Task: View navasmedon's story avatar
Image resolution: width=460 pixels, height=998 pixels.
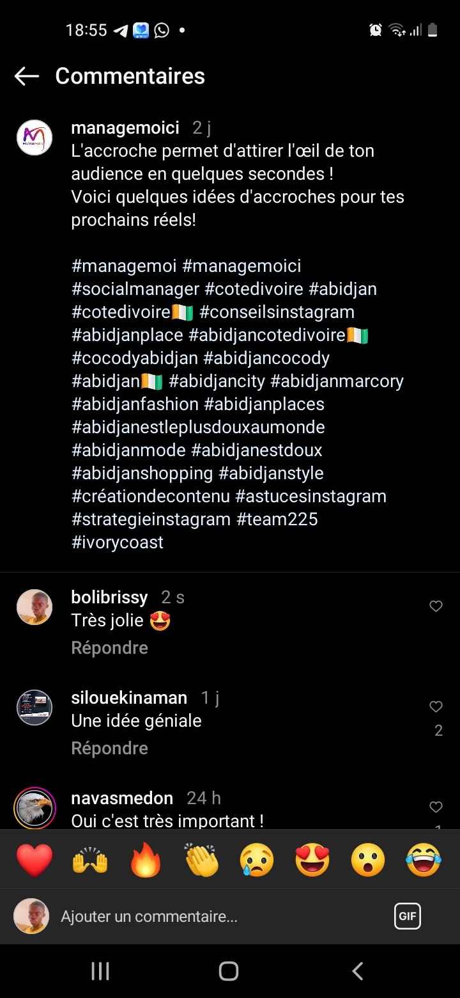Action: 34,807
